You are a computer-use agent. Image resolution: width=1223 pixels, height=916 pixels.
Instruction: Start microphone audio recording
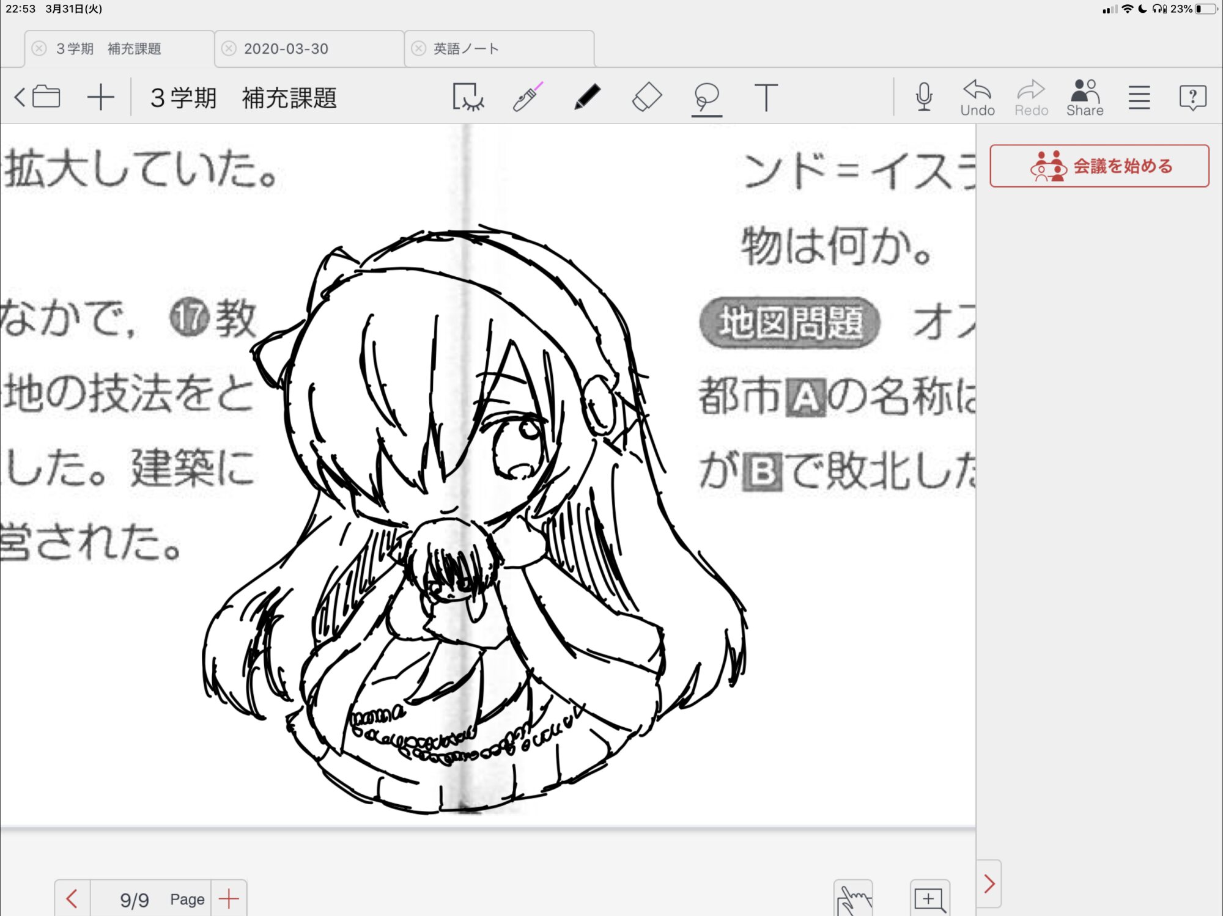pyautogui.click(x=924, y=97)
